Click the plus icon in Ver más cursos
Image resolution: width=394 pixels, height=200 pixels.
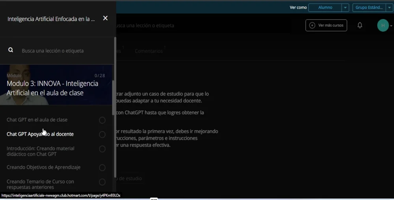[312, 25]
